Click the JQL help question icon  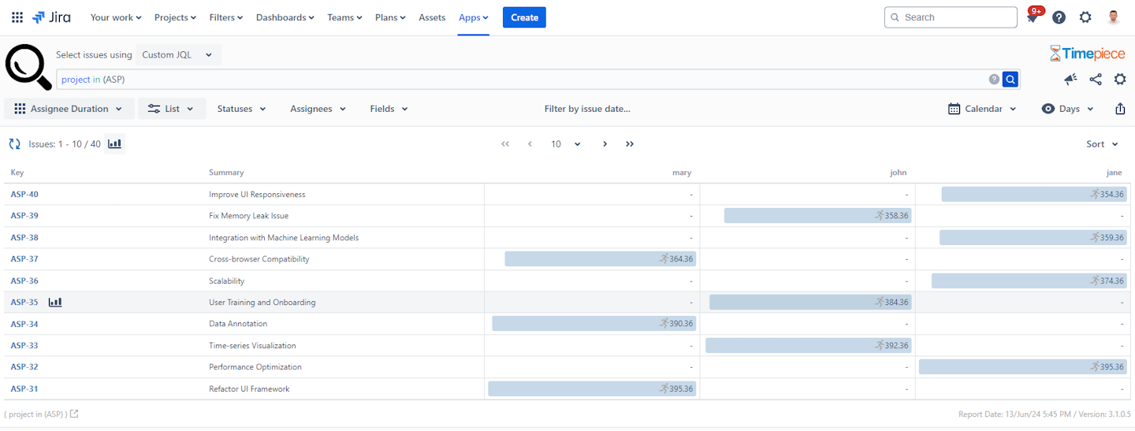994,79
